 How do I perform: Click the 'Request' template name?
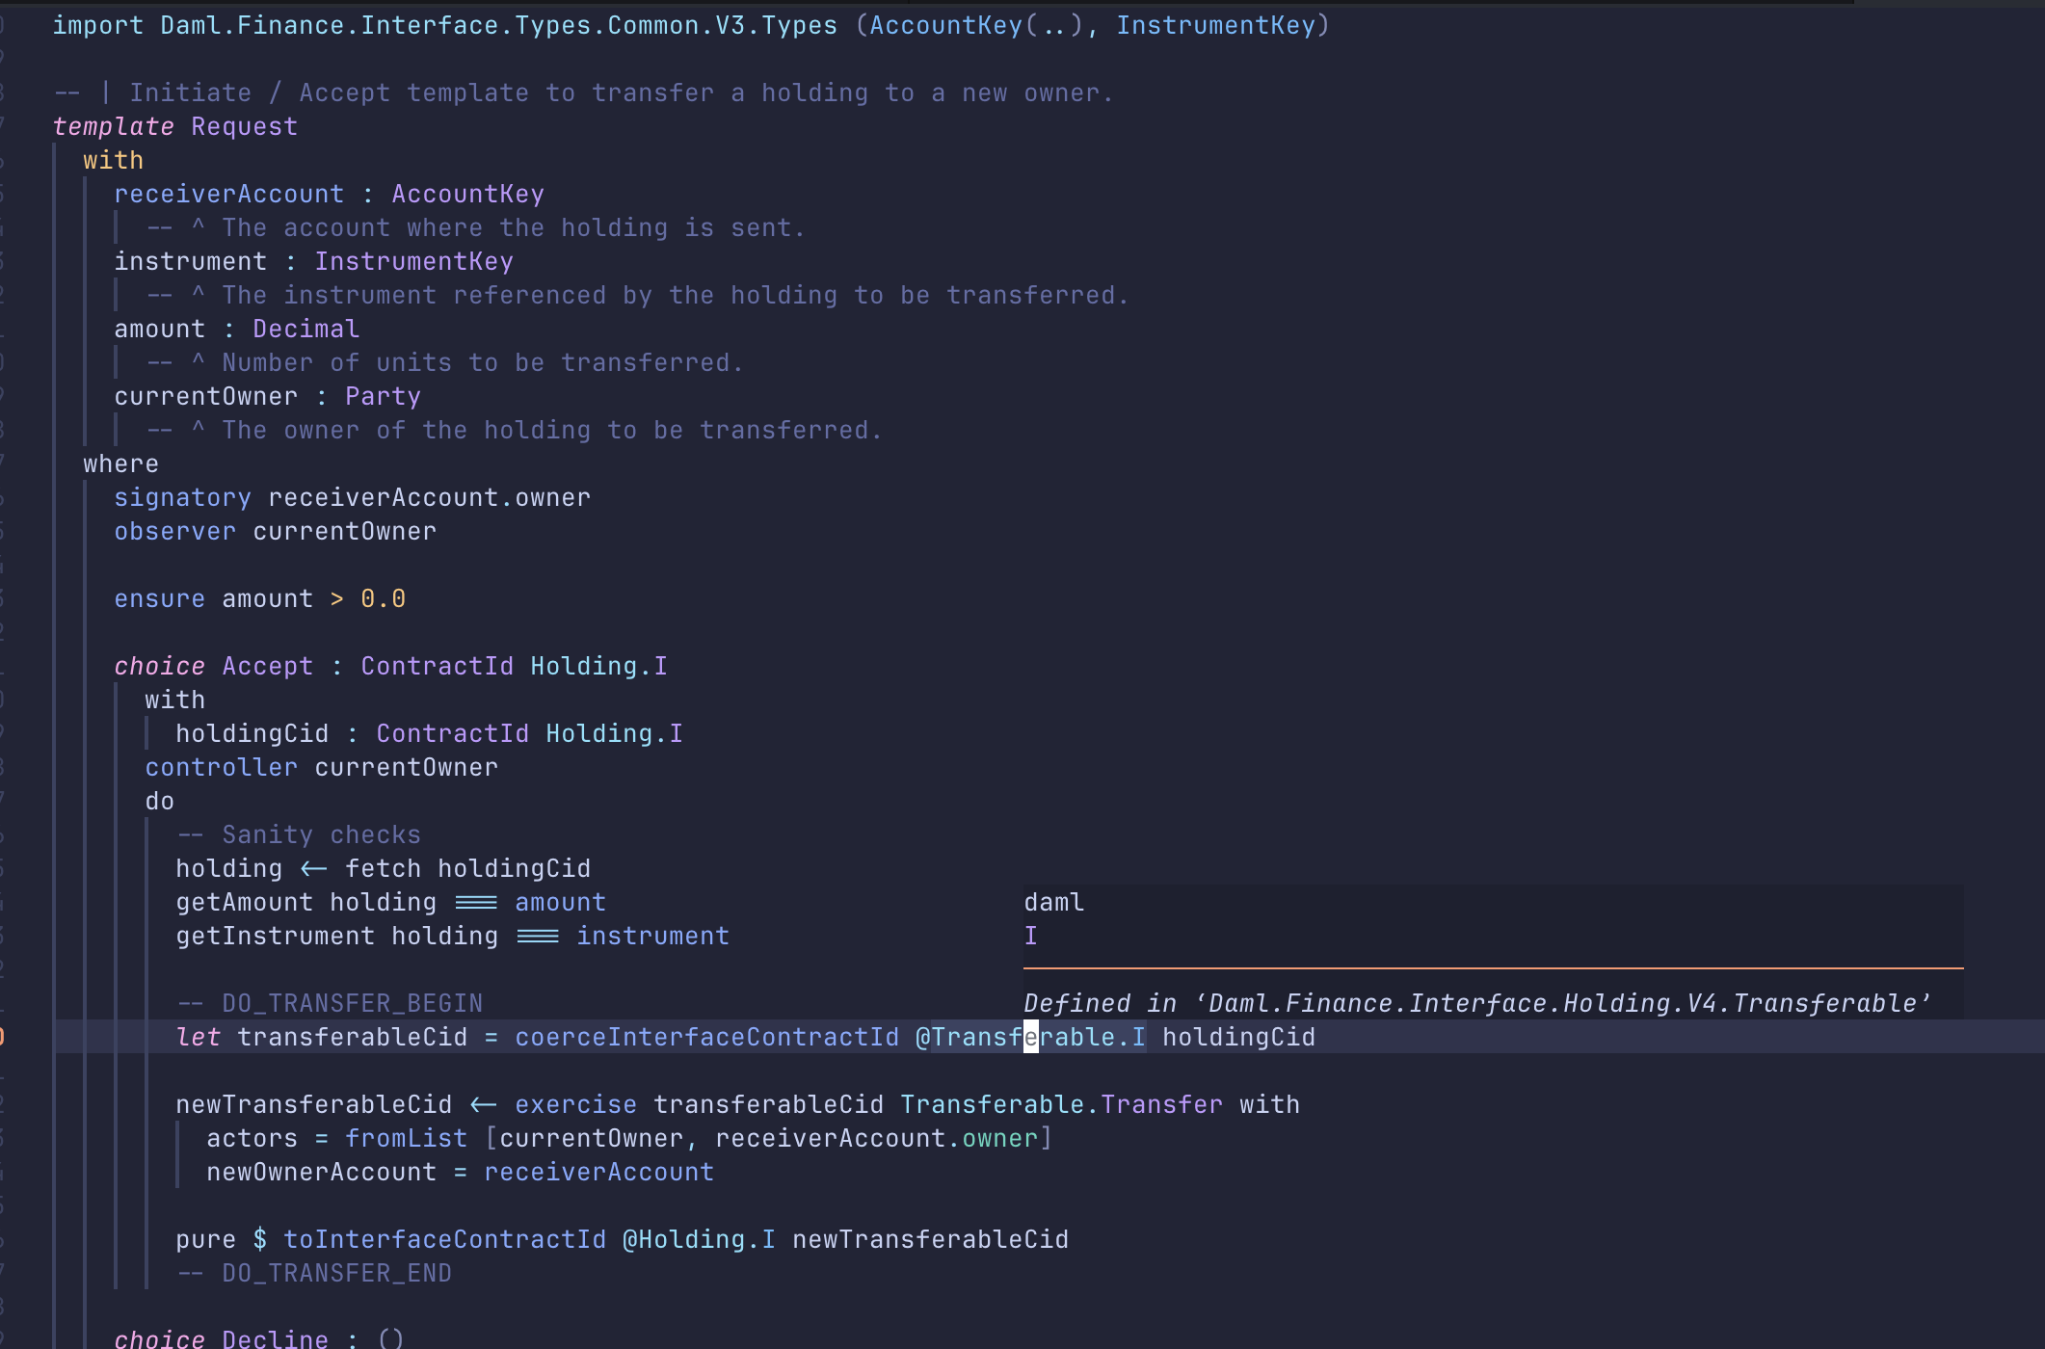click(x=244, y=126)
